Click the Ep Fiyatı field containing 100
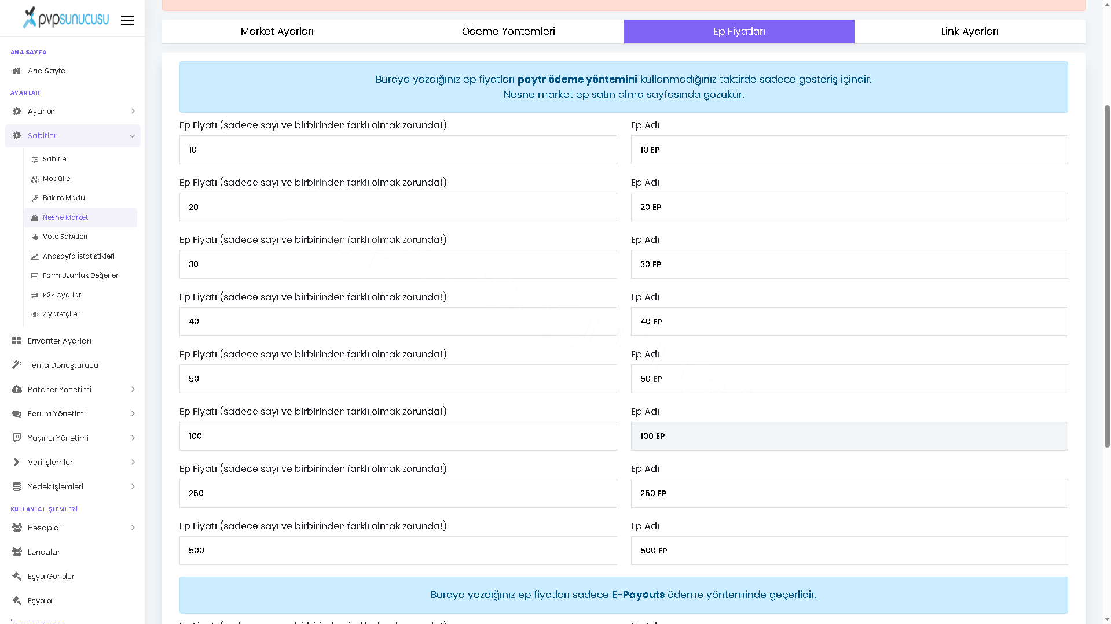 (x=398, y=436)
